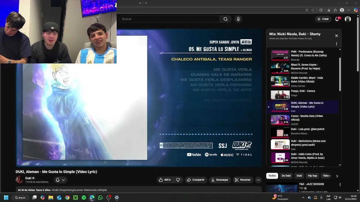Play Eladio Carrión, Bhavi - Hola Bebé
This screenshot has height=202, width=360.
[x=303, y=82]
